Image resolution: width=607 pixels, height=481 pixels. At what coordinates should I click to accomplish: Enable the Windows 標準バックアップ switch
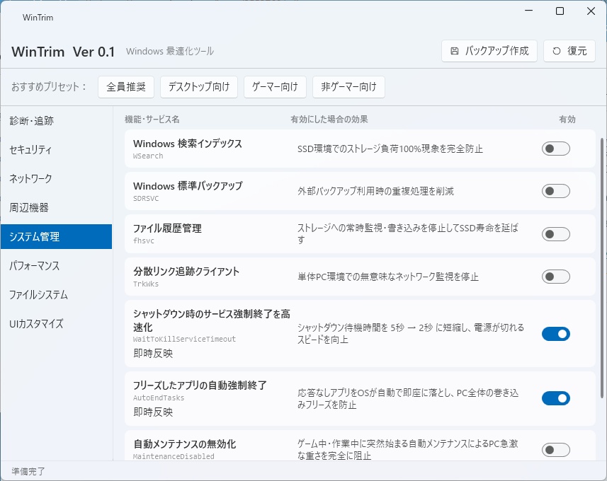pyautogui.click(x=555, y=191)
